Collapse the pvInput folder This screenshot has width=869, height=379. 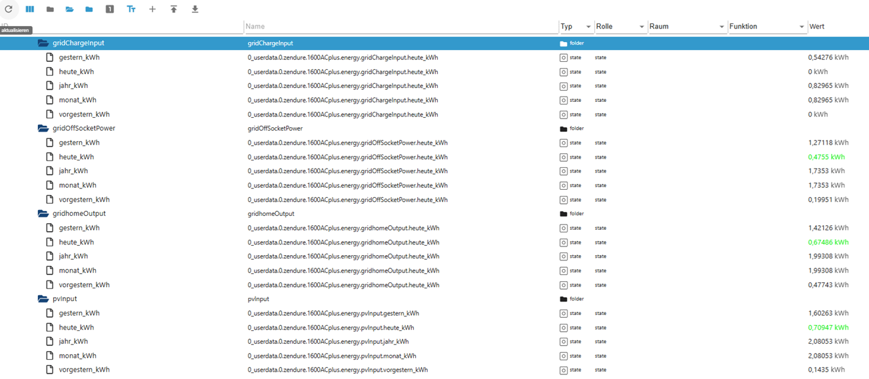click(x=43, y=299)
